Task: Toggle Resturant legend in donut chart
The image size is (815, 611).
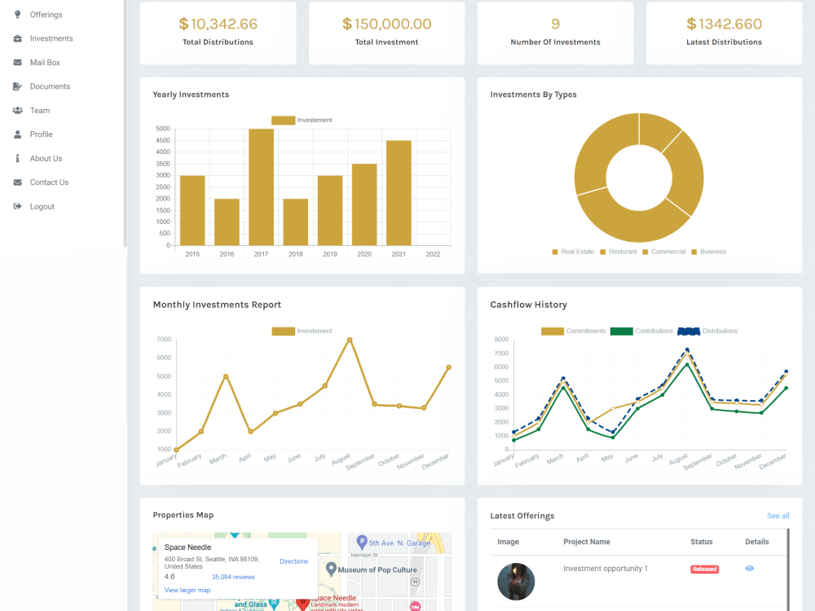Action: [618, 252]
